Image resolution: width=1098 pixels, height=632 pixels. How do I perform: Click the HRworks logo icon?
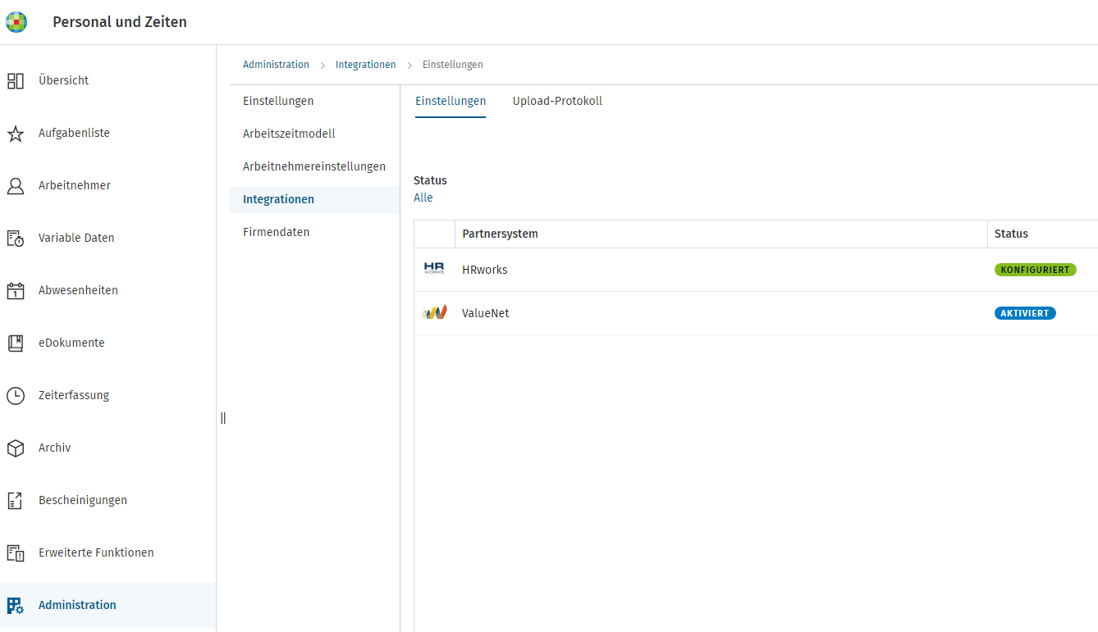click(434, 269)
